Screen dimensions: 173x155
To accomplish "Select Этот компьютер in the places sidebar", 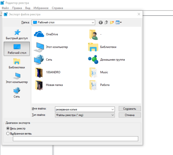I will pos(17,78).
